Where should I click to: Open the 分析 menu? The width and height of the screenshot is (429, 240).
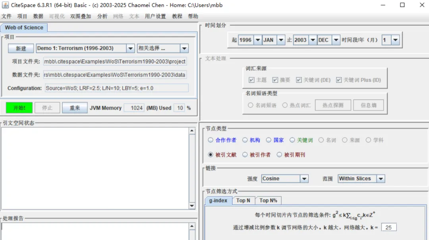(x=102, y=16)
